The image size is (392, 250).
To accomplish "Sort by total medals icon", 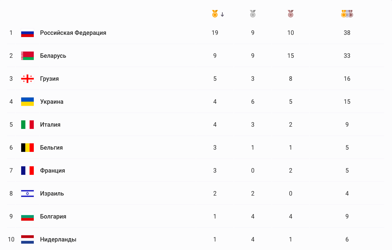I will [x=347, y=14].
